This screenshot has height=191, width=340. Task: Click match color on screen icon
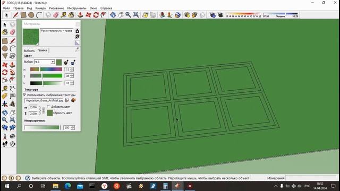pos(73,63)
